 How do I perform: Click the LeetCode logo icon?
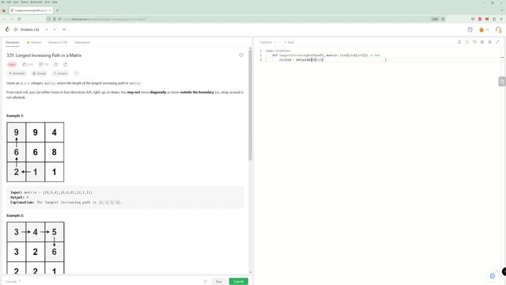pos(7,29)
